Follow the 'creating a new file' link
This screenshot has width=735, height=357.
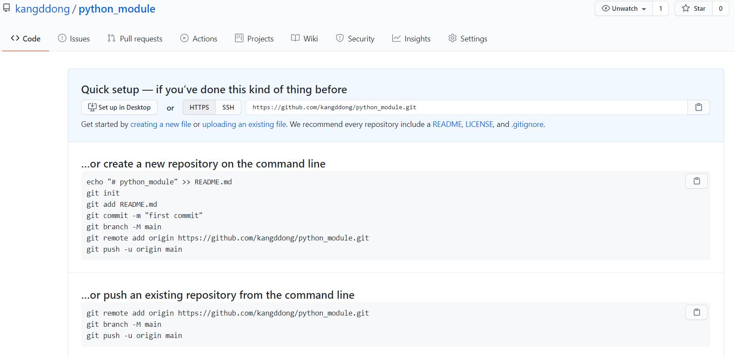(161, 124)
